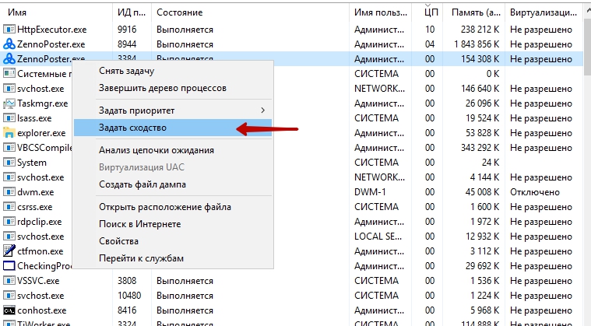Click the ctfmon.exe pen icon
591x326 pixels.
(x=9, y=251)
